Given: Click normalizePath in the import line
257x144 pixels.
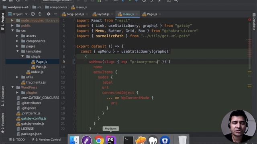Looking at the screenshot, I should (110, 36).
